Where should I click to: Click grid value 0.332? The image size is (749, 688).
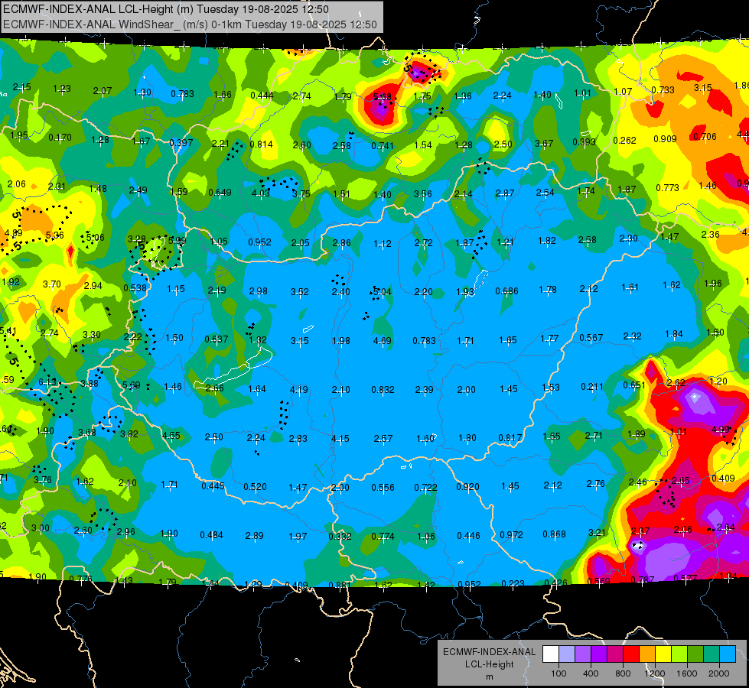(x=339, y=537)
